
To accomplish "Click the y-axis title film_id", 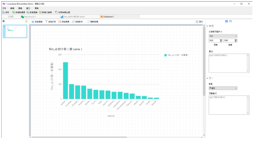I will coord(52,76).
